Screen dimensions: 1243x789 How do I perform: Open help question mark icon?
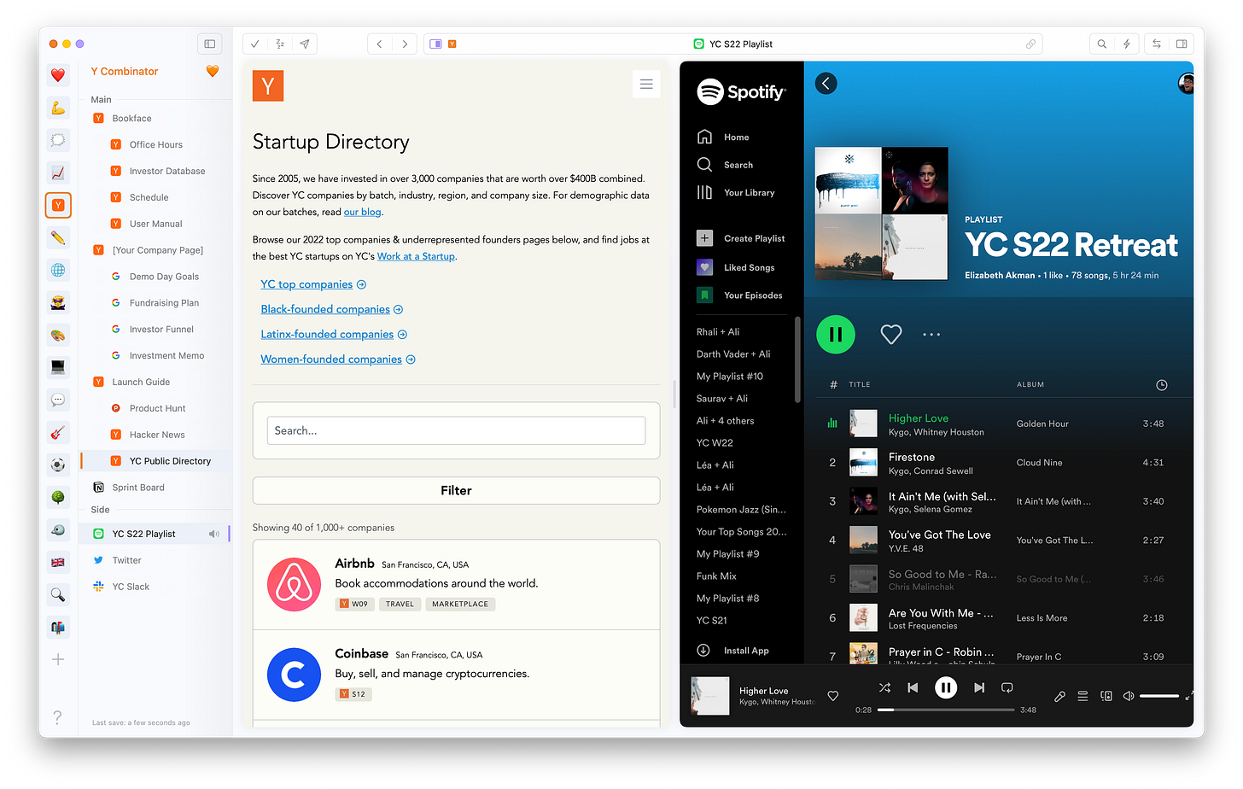[57, 717]
